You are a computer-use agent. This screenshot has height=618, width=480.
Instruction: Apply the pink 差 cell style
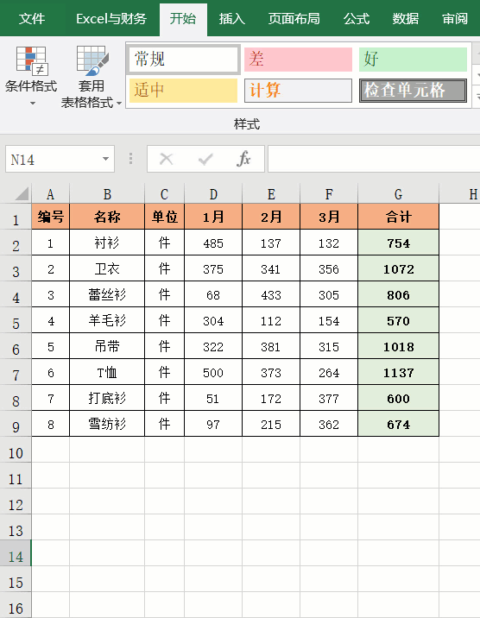(298, 60)
